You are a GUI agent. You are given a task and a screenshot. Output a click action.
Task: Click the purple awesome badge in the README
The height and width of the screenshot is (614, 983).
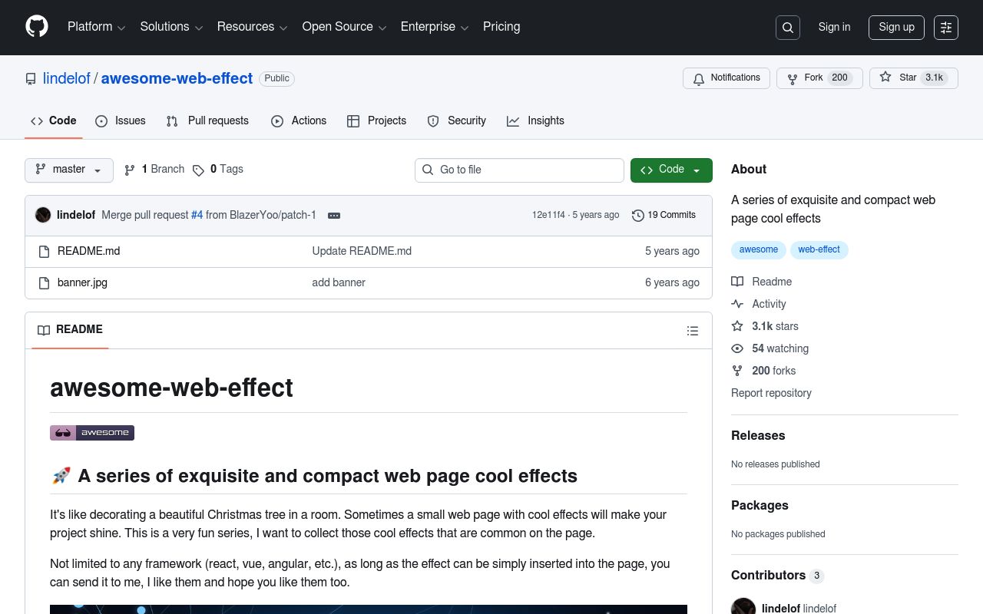tap(92, 432)
